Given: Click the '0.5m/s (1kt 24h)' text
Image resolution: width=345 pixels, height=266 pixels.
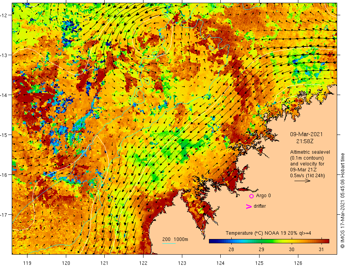Looking at the screenshot, I should (x=307, y=176).
